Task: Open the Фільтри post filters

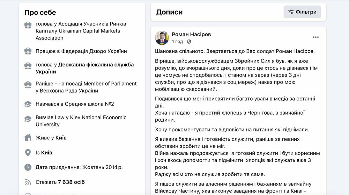Action: 302,12
